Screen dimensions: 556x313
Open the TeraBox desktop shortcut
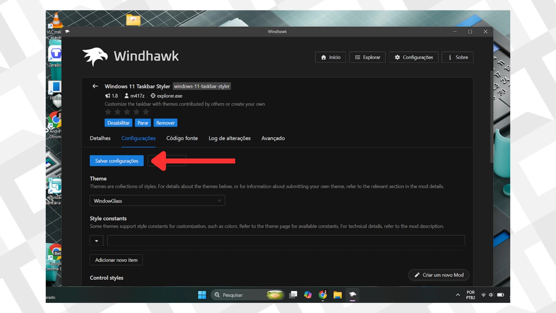click(x=55, y=56)
